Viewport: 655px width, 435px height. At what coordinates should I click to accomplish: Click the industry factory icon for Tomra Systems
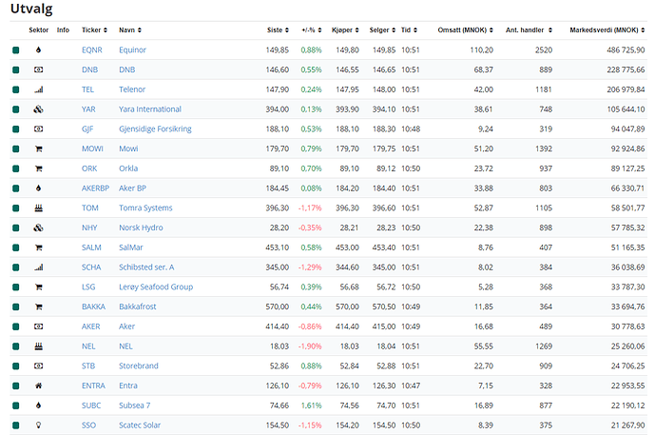[39, 208]
